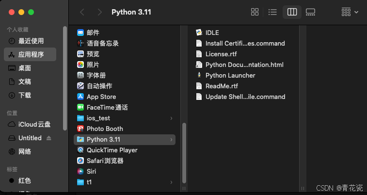The width and height of the screenshot is (367, 195).
Task: Click the Downloads arrow icon in sidebar
Action: tap(12, 95)
